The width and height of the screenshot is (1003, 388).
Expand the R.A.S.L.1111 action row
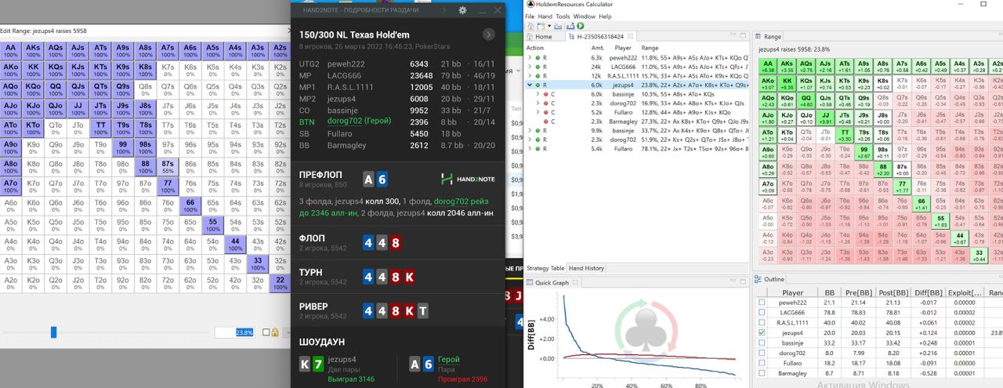click(x=529, y=75)
